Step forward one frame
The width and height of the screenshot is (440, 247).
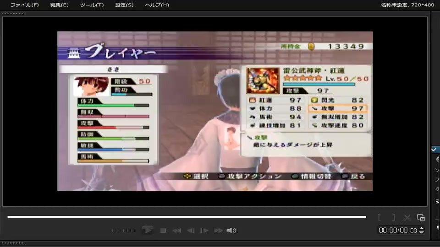(204, 231)
